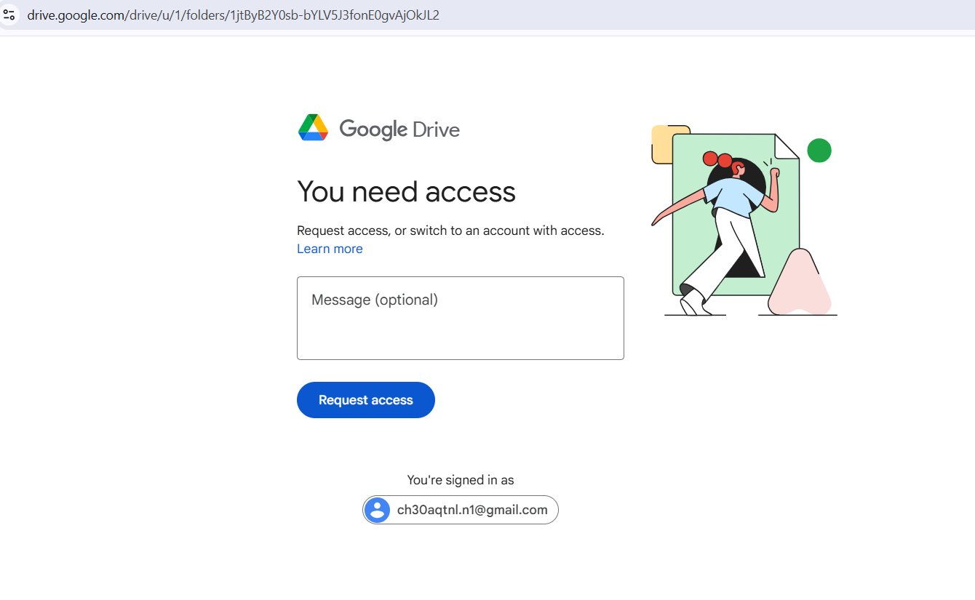The height and width of the screenshot is (600, 975).
Task: Click the "Request access, or switch" description text
Action: point(450,231)
